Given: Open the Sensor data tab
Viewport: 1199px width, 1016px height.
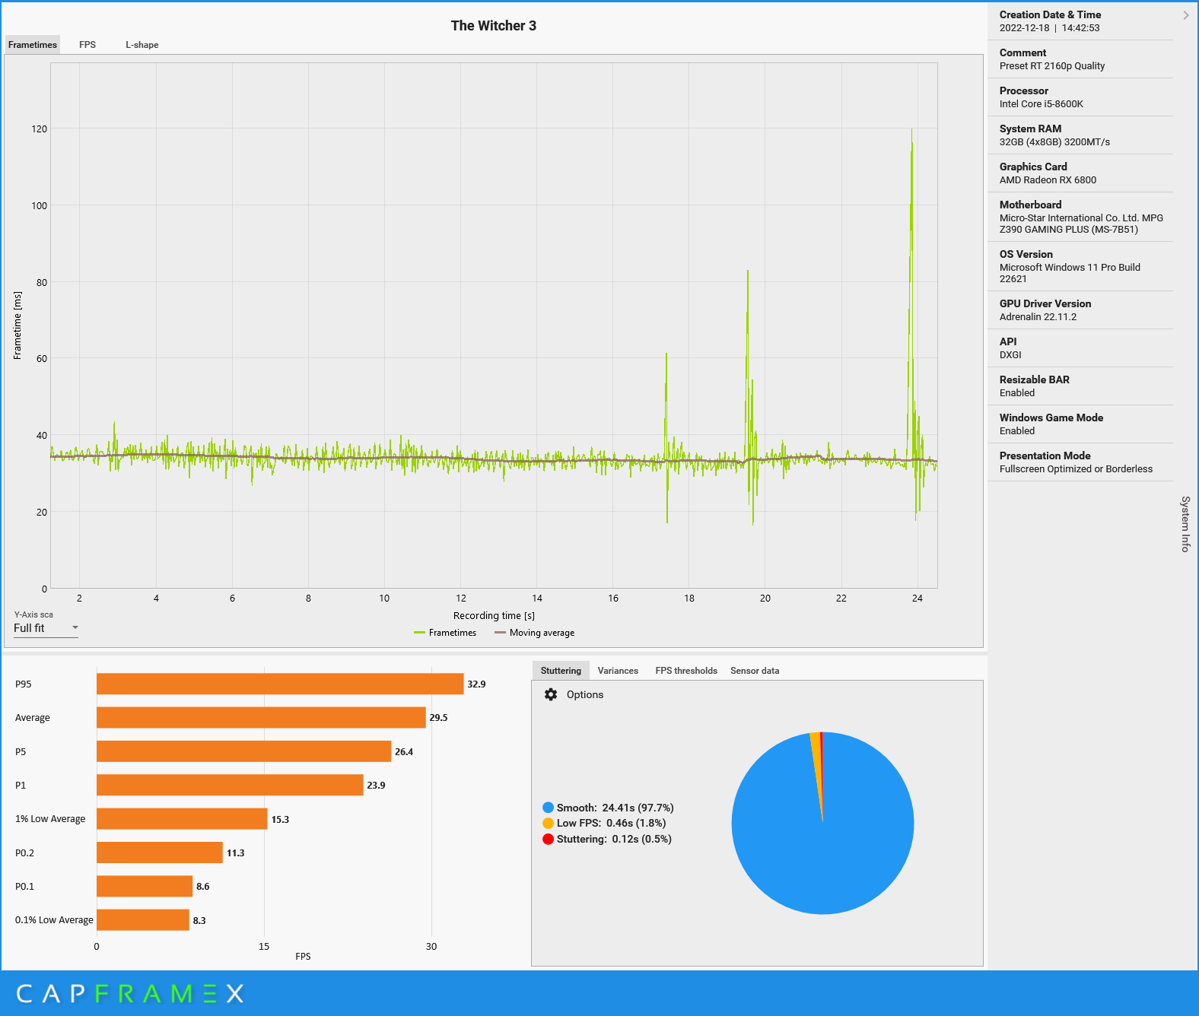Looking at the screenshot, I should tap(755, 671).
